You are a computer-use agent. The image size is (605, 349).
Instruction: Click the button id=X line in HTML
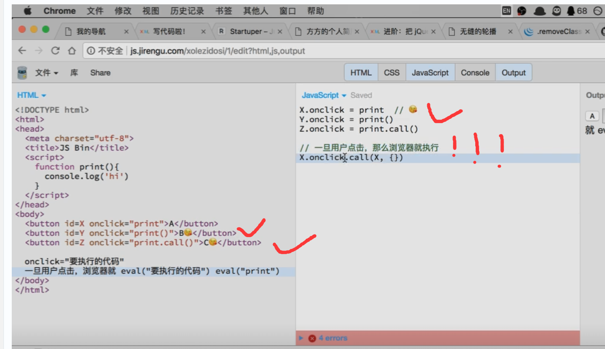pyautogui.click(x=122, y=224)
